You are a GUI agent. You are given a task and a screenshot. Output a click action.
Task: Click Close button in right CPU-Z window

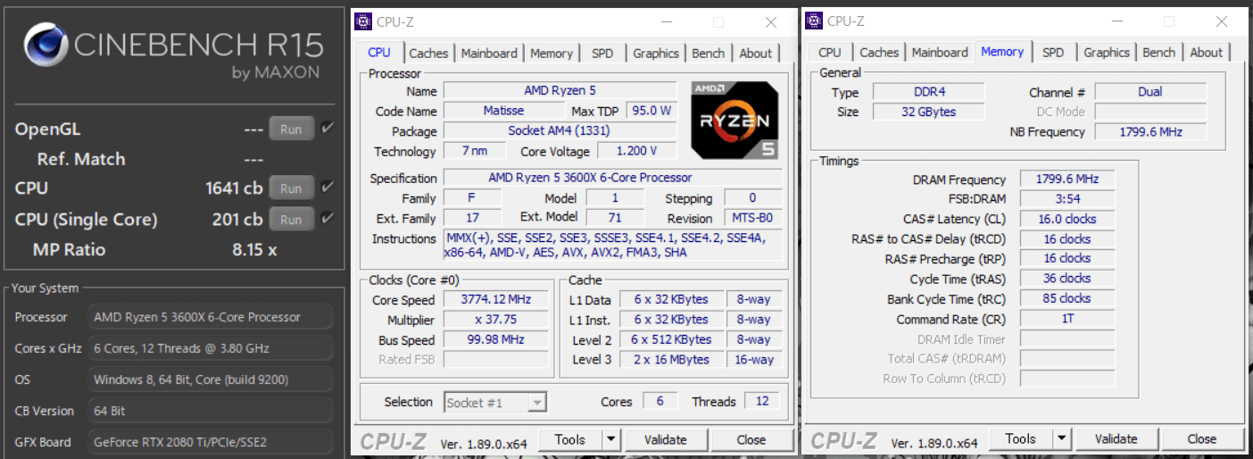click(1201, 438)
